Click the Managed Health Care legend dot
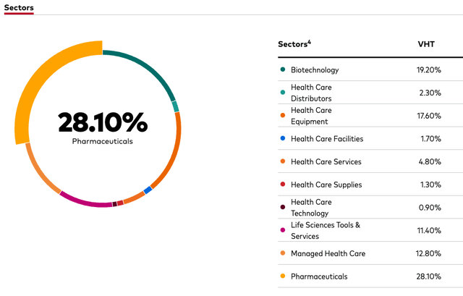Image resolution: width=463 pixels, height=296 pixels. [282, 253]
